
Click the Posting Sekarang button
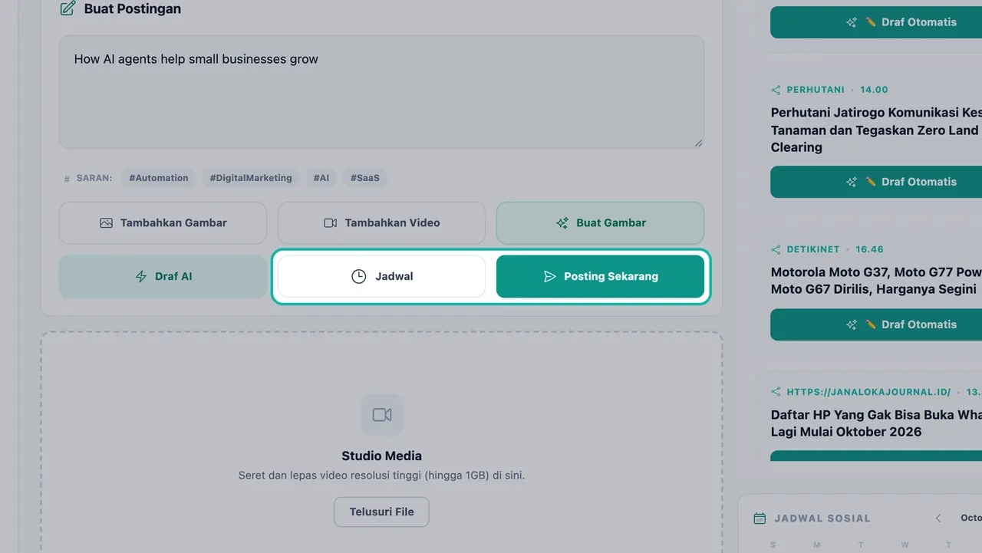coord(600,276)
